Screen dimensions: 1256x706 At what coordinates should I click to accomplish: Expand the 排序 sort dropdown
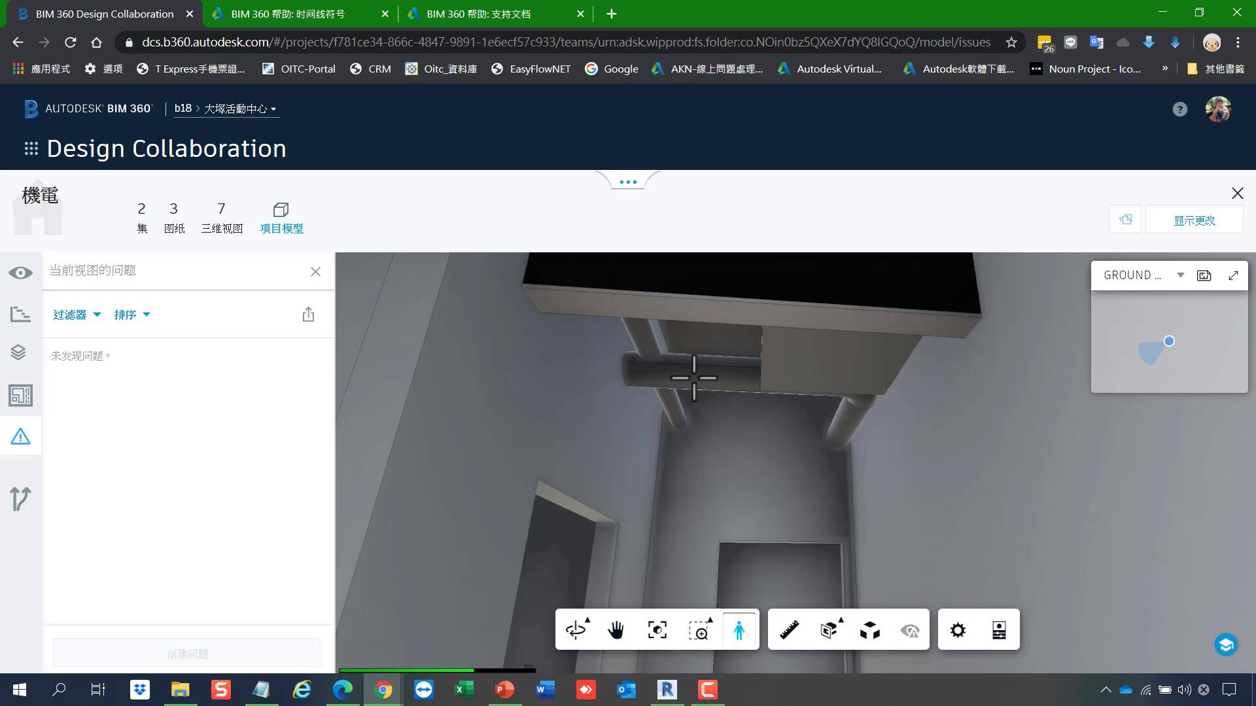pyautogui.click(x=131, y=314)
